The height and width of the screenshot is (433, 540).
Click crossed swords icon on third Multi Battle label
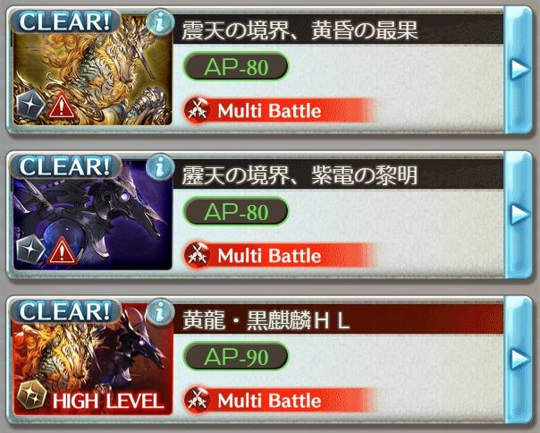point(198,400)
